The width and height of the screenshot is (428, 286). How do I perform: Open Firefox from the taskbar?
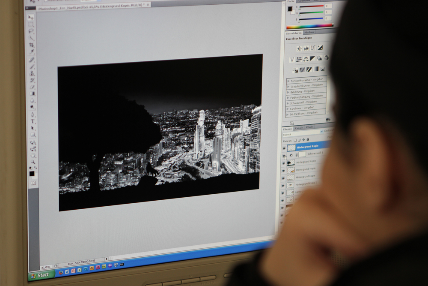(x=61, y=272)
